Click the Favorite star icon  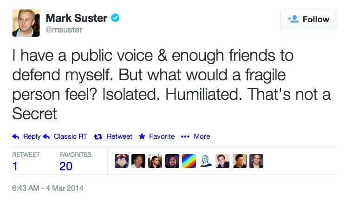coord(142,136)
